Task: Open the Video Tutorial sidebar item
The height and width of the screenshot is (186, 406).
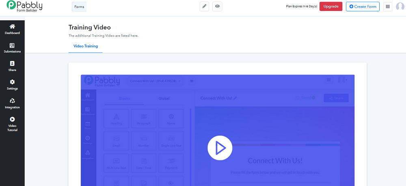Action: point(12,124)
